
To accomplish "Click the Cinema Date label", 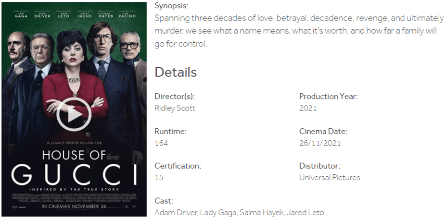I will (x=323, y=131).
